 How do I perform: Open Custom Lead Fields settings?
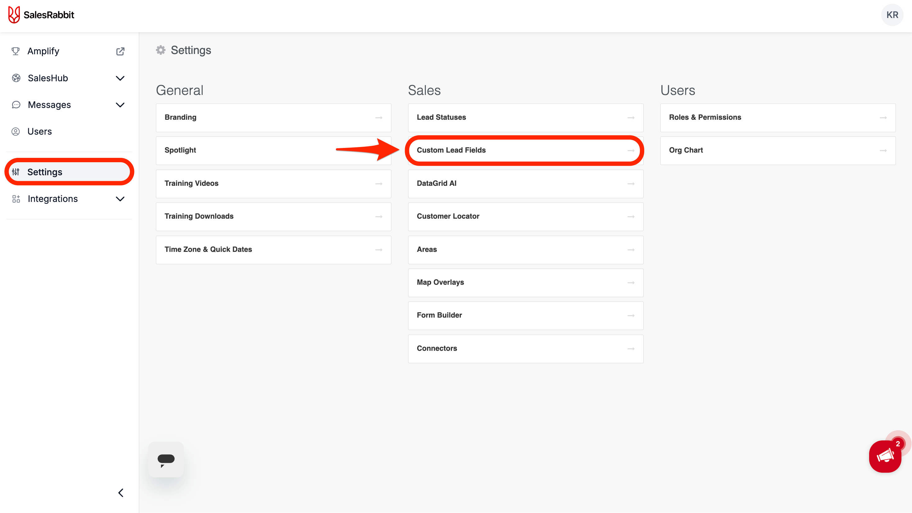pyautogui.click(x=525, y=150)
